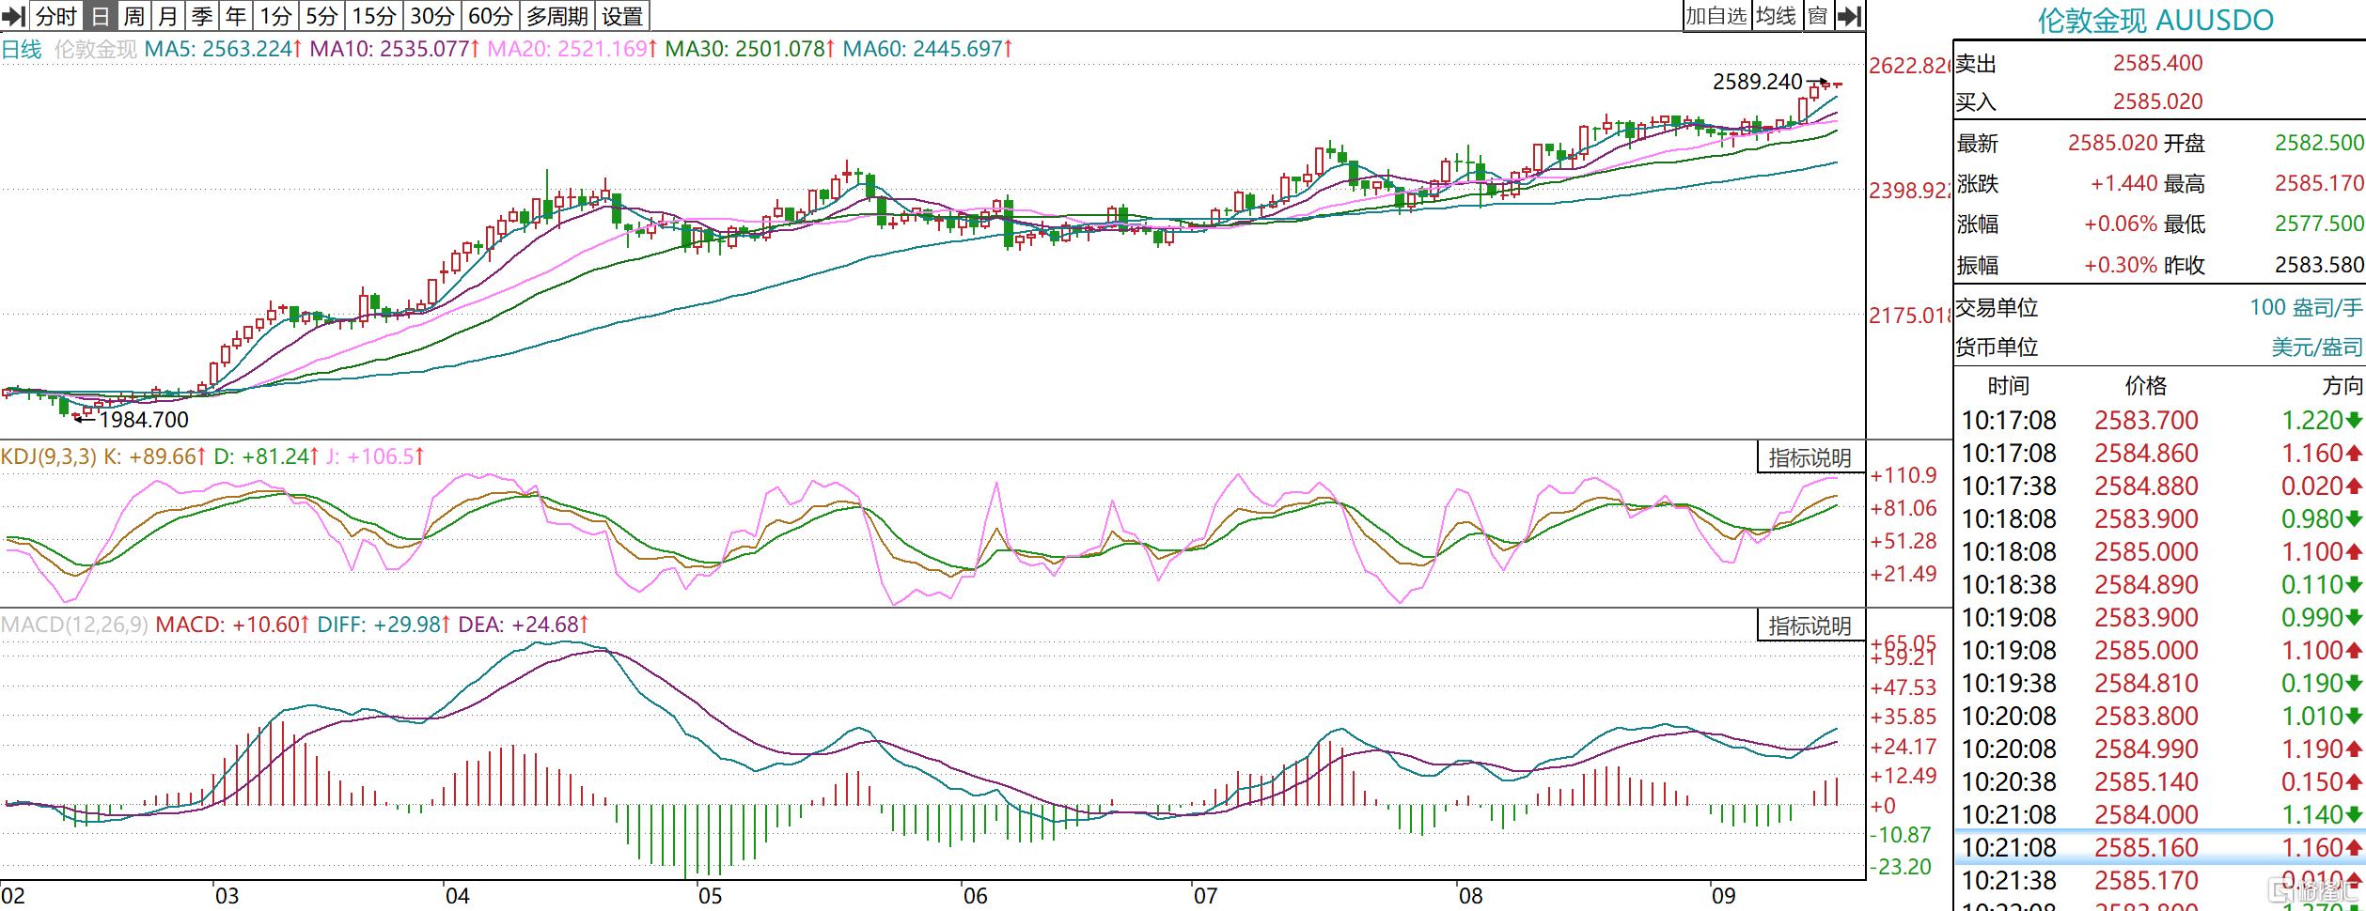
Task: Click the 最高 value 2585.170
Action: (x=2319, y=183)
